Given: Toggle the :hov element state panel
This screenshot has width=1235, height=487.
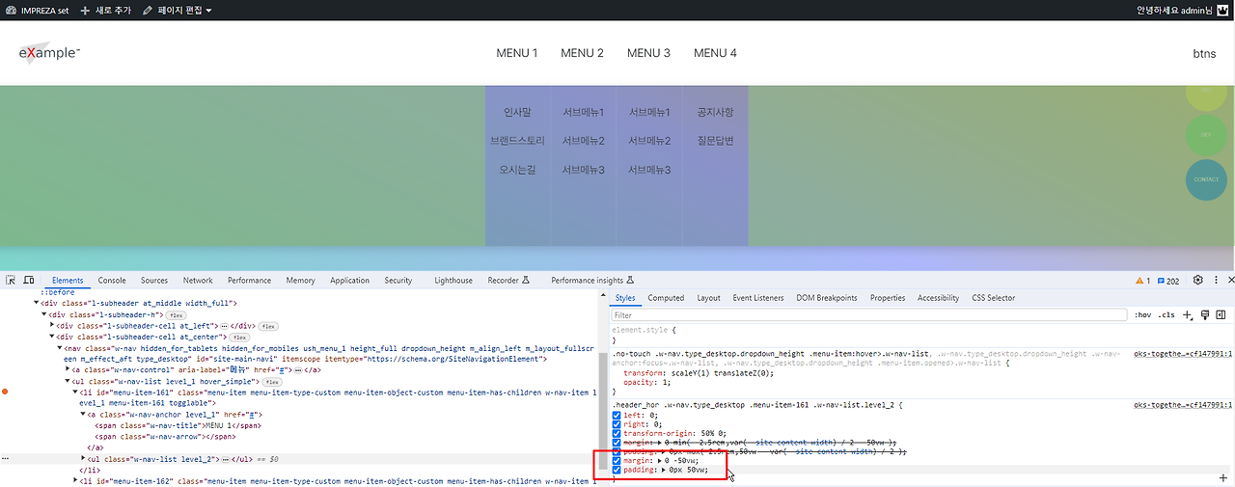Looking at the screenshot, I should coord(1142,315).
